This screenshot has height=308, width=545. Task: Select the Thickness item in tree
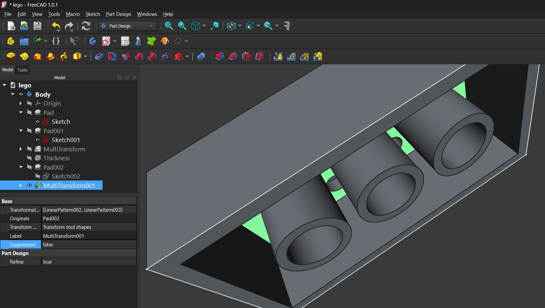pyautogui.click(x=57, y=158)
